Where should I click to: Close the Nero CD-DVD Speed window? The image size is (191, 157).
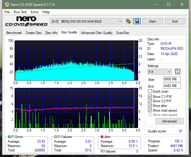click(182, 4)
